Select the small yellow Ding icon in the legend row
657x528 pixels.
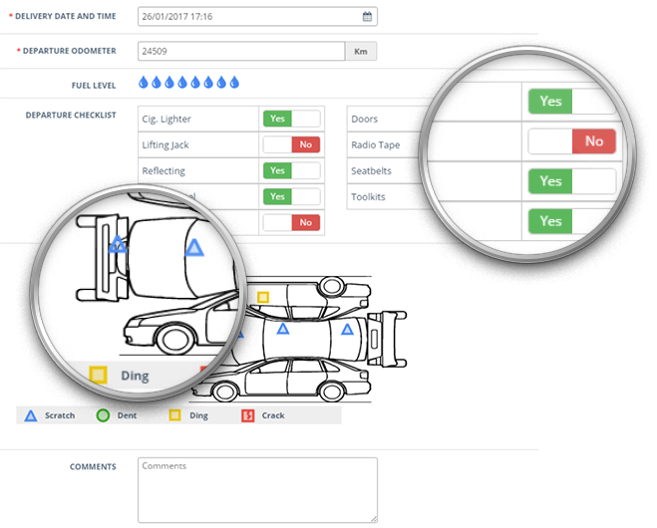174,415
